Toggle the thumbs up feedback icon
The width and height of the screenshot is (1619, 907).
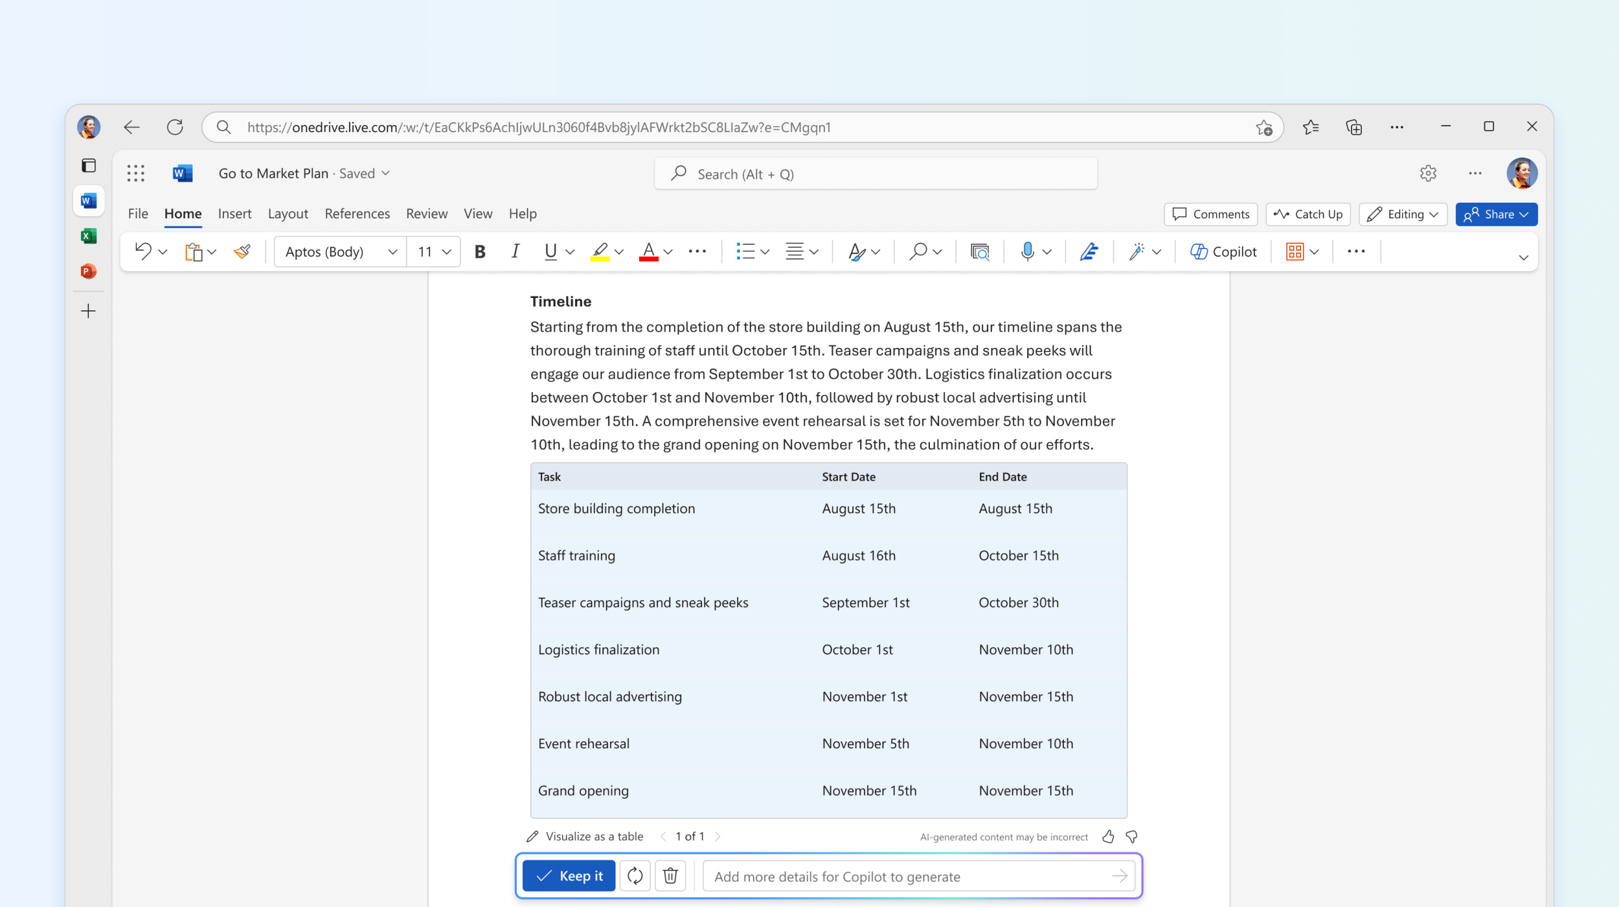pos(1107,836)
